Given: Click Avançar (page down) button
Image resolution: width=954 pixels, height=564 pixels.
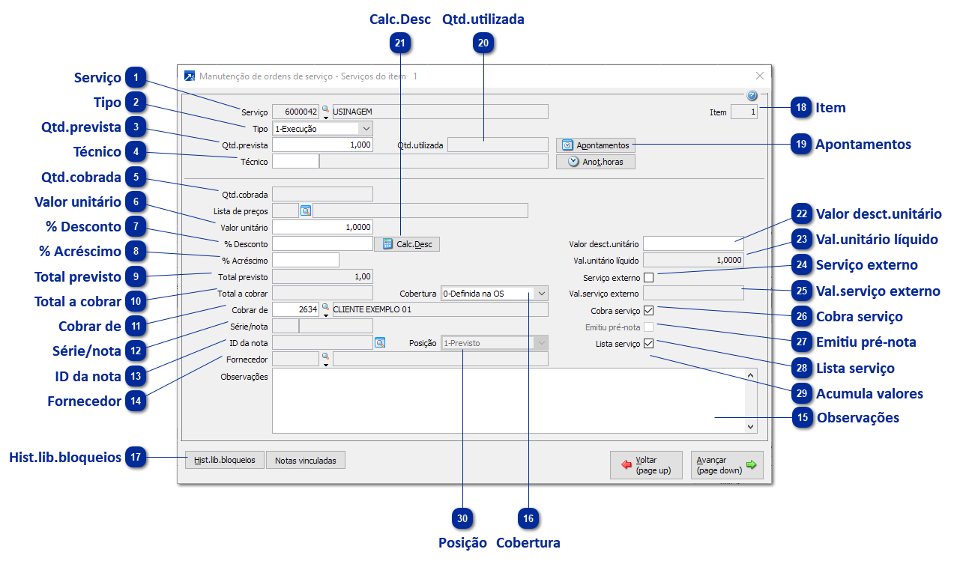Looking at the screenshot, I should point(727,465).
